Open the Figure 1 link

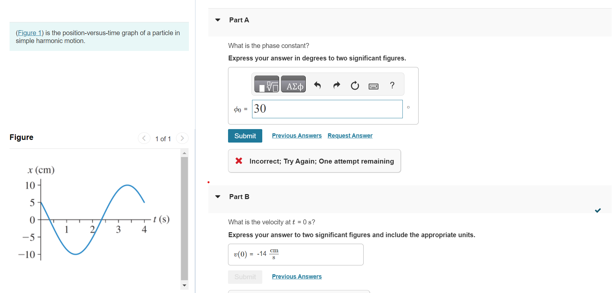point(30,33)
